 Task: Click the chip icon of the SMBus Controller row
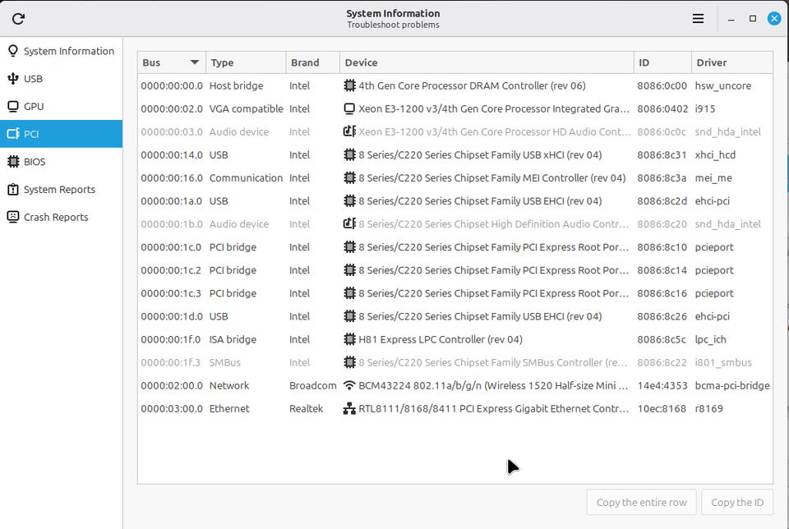point(349,362)
